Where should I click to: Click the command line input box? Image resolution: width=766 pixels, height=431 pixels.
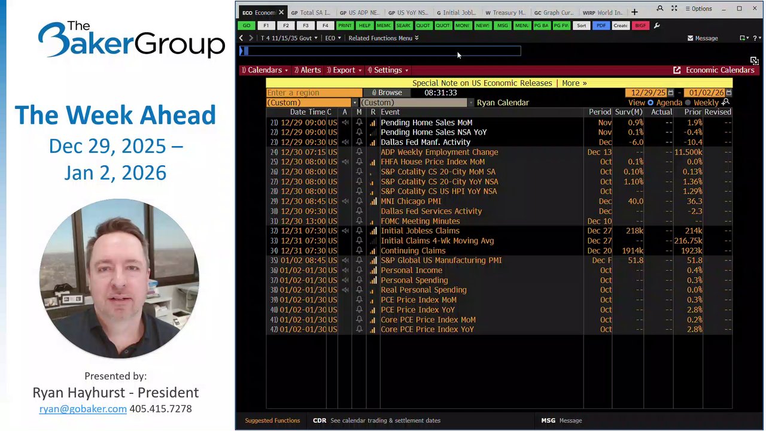point(380,51)
